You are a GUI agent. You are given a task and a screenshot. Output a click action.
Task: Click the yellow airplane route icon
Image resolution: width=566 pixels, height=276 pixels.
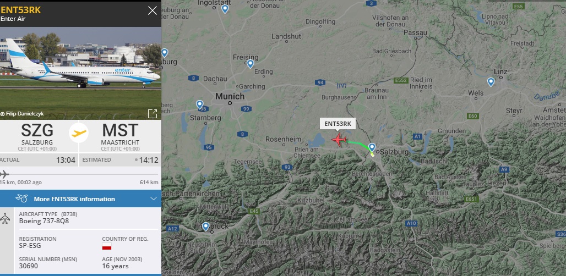tap(79, 133)
